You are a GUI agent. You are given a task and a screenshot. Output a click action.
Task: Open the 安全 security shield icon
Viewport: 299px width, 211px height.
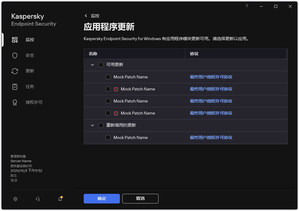[15, 55]
